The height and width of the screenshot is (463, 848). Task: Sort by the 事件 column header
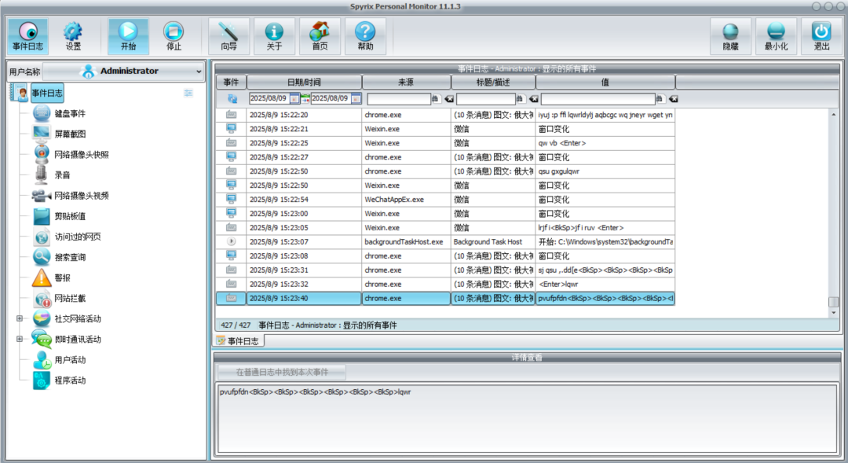click(x=231, y=83)
